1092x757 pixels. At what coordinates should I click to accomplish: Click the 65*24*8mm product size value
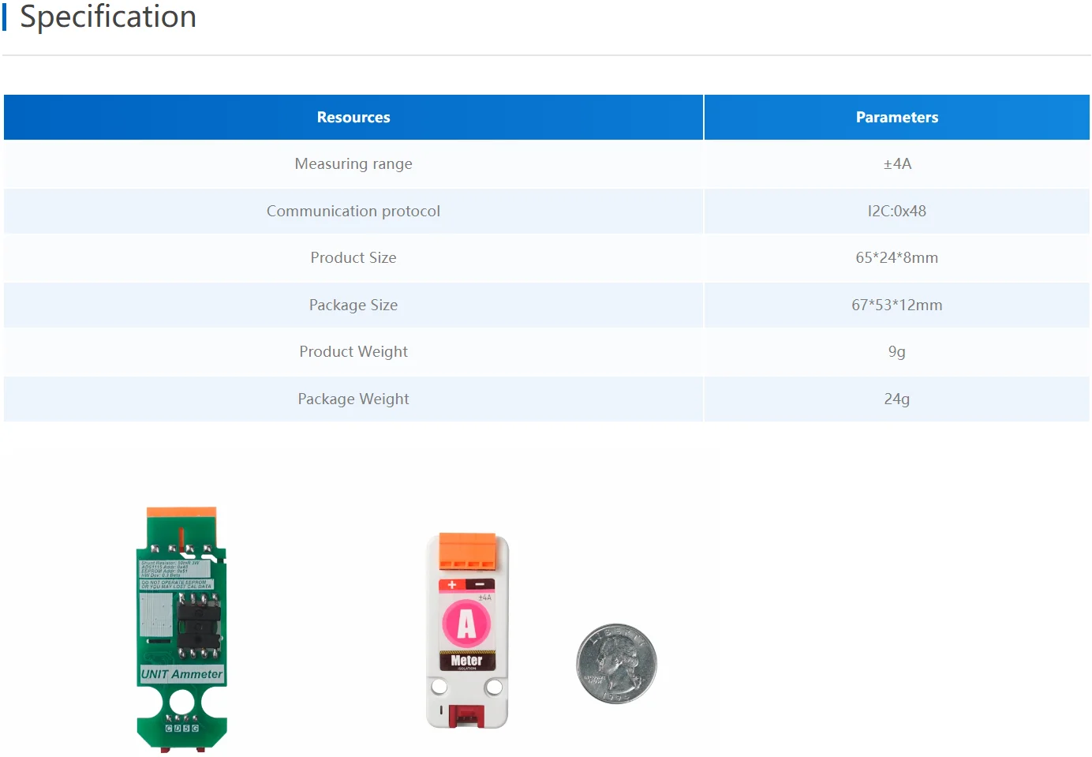tap(896, 258)
